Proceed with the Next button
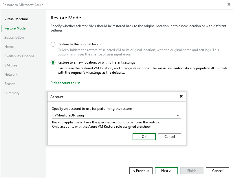 click(166, 170)
